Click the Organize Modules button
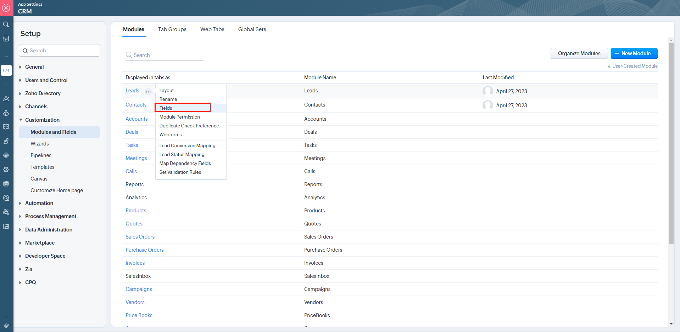This screenshot has width=680, height=332. coord(579,53)
